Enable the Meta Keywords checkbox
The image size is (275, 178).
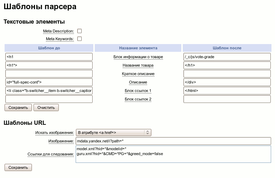click(x=80, y=39)
